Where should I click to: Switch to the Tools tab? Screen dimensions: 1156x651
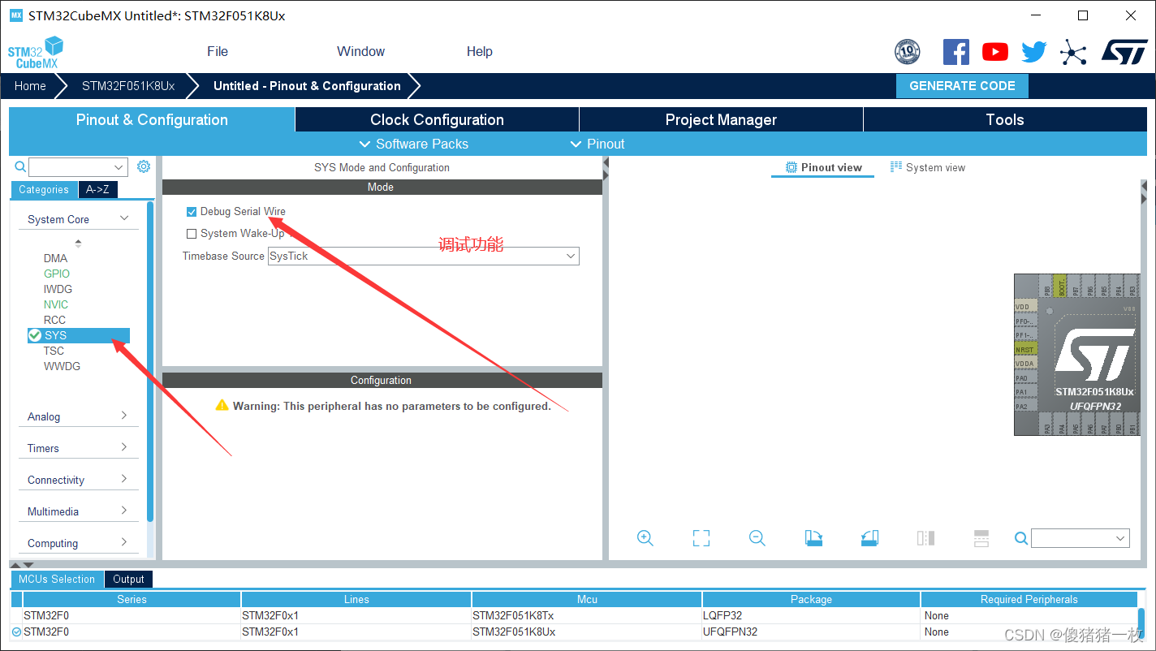(1005, 119)
